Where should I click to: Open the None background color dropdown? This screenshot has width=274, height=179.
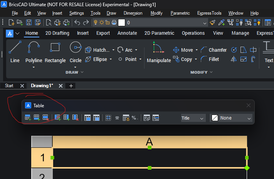click(x=231, y=118)
